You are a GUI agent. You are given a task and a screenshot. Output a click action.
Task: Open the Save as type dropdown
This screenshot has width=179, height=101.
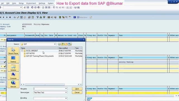coord(66,92)
